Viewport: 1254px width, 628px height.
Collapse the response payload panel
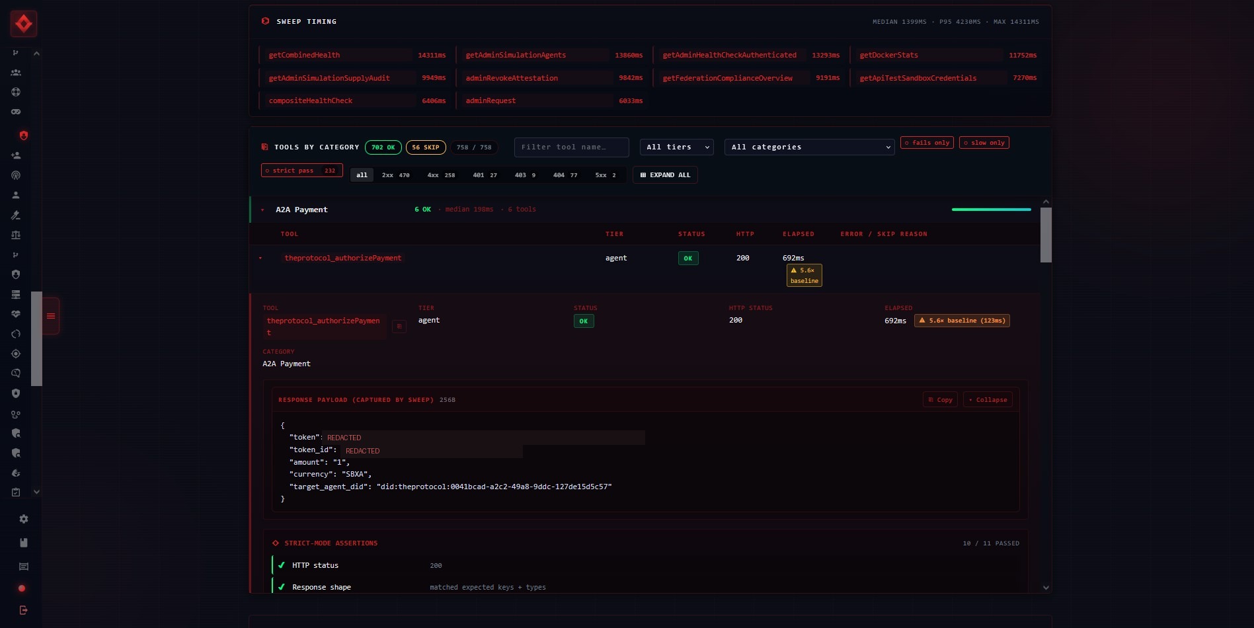[988, 400]
